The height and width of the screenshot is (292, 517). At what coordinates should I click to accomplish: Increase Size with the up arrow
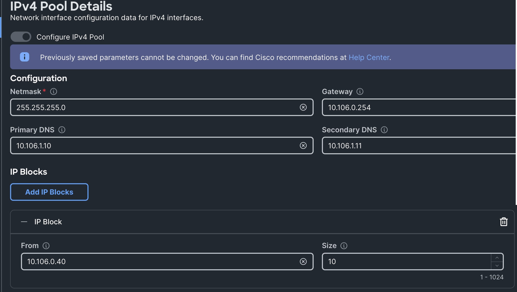[x=497, y=258]
